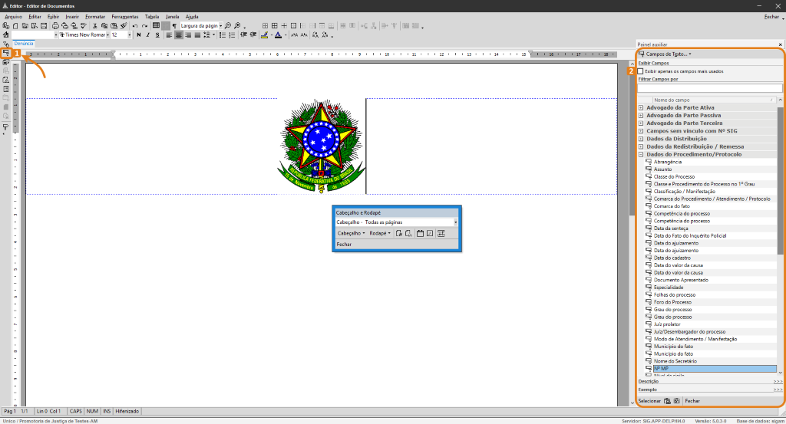Click the zoom out magnifier icon
The image size is (786, 424).
point(227,25)
